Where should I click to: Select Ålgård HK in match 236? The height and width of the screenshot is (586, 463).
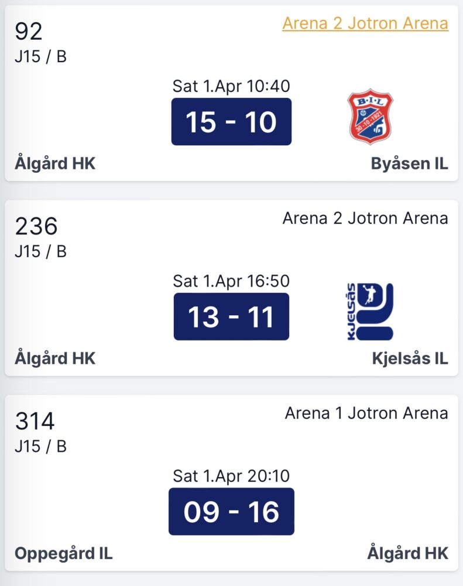click(55, 358)
